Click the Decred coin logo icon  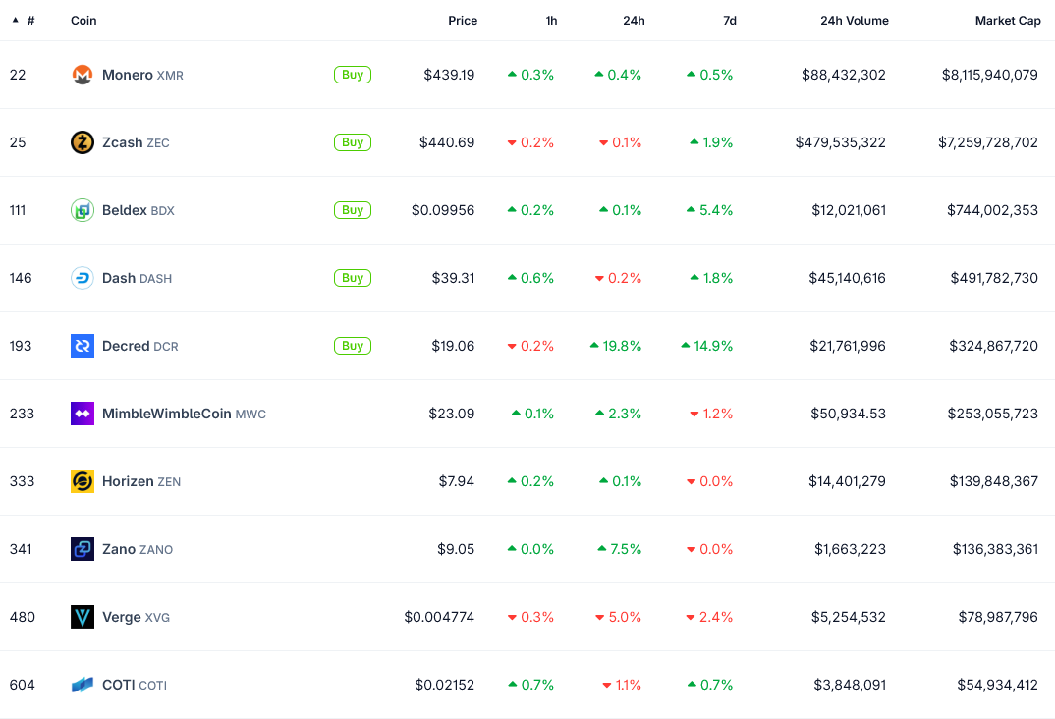83,346
